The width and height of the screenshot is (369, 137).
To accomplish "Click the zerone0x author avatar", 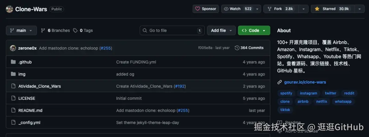I will [13, 48].
